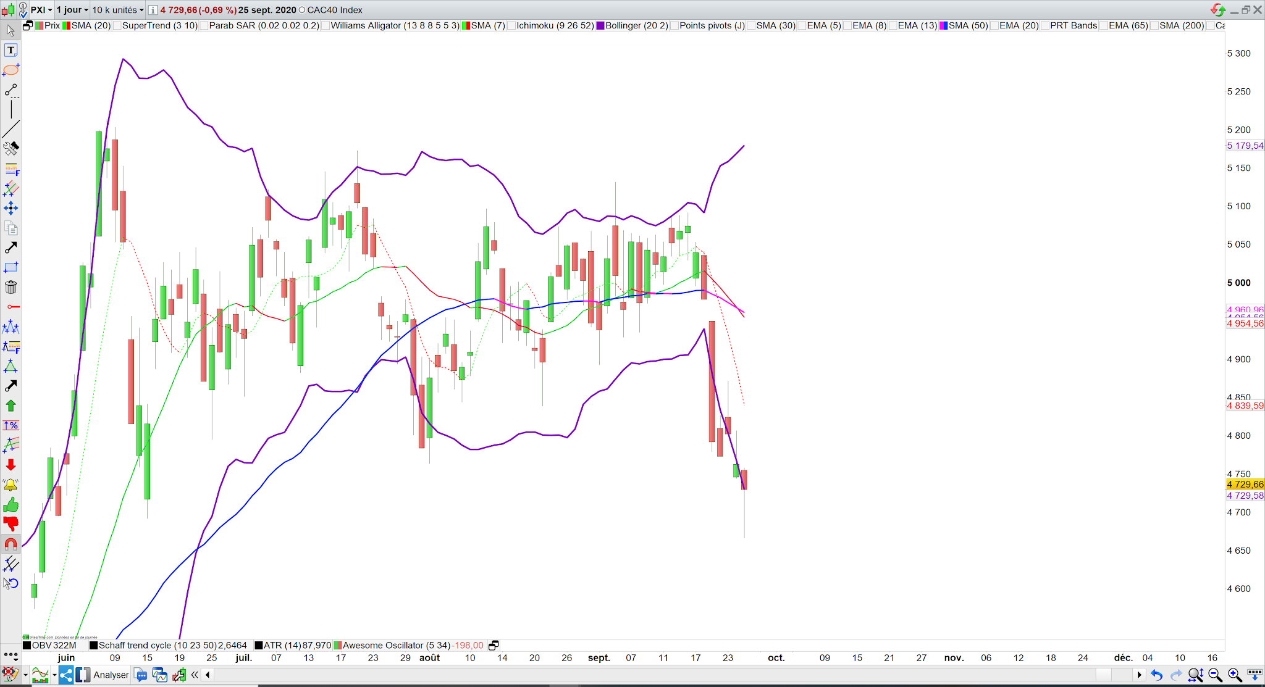Click the brackets icon beside Analyser

83,675
